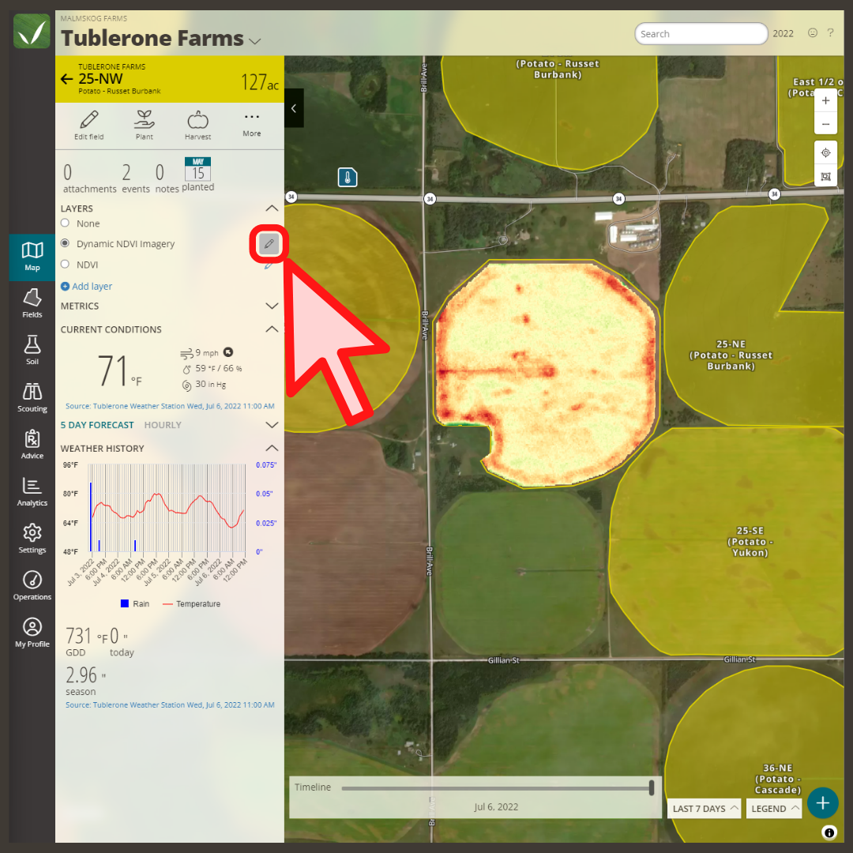Screen dimensions: 853x853
Task: Expand the Metrics section
Action: (272, 306)
